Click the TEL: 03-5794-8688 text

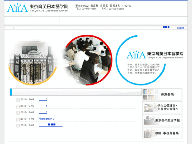coord(86,9)
